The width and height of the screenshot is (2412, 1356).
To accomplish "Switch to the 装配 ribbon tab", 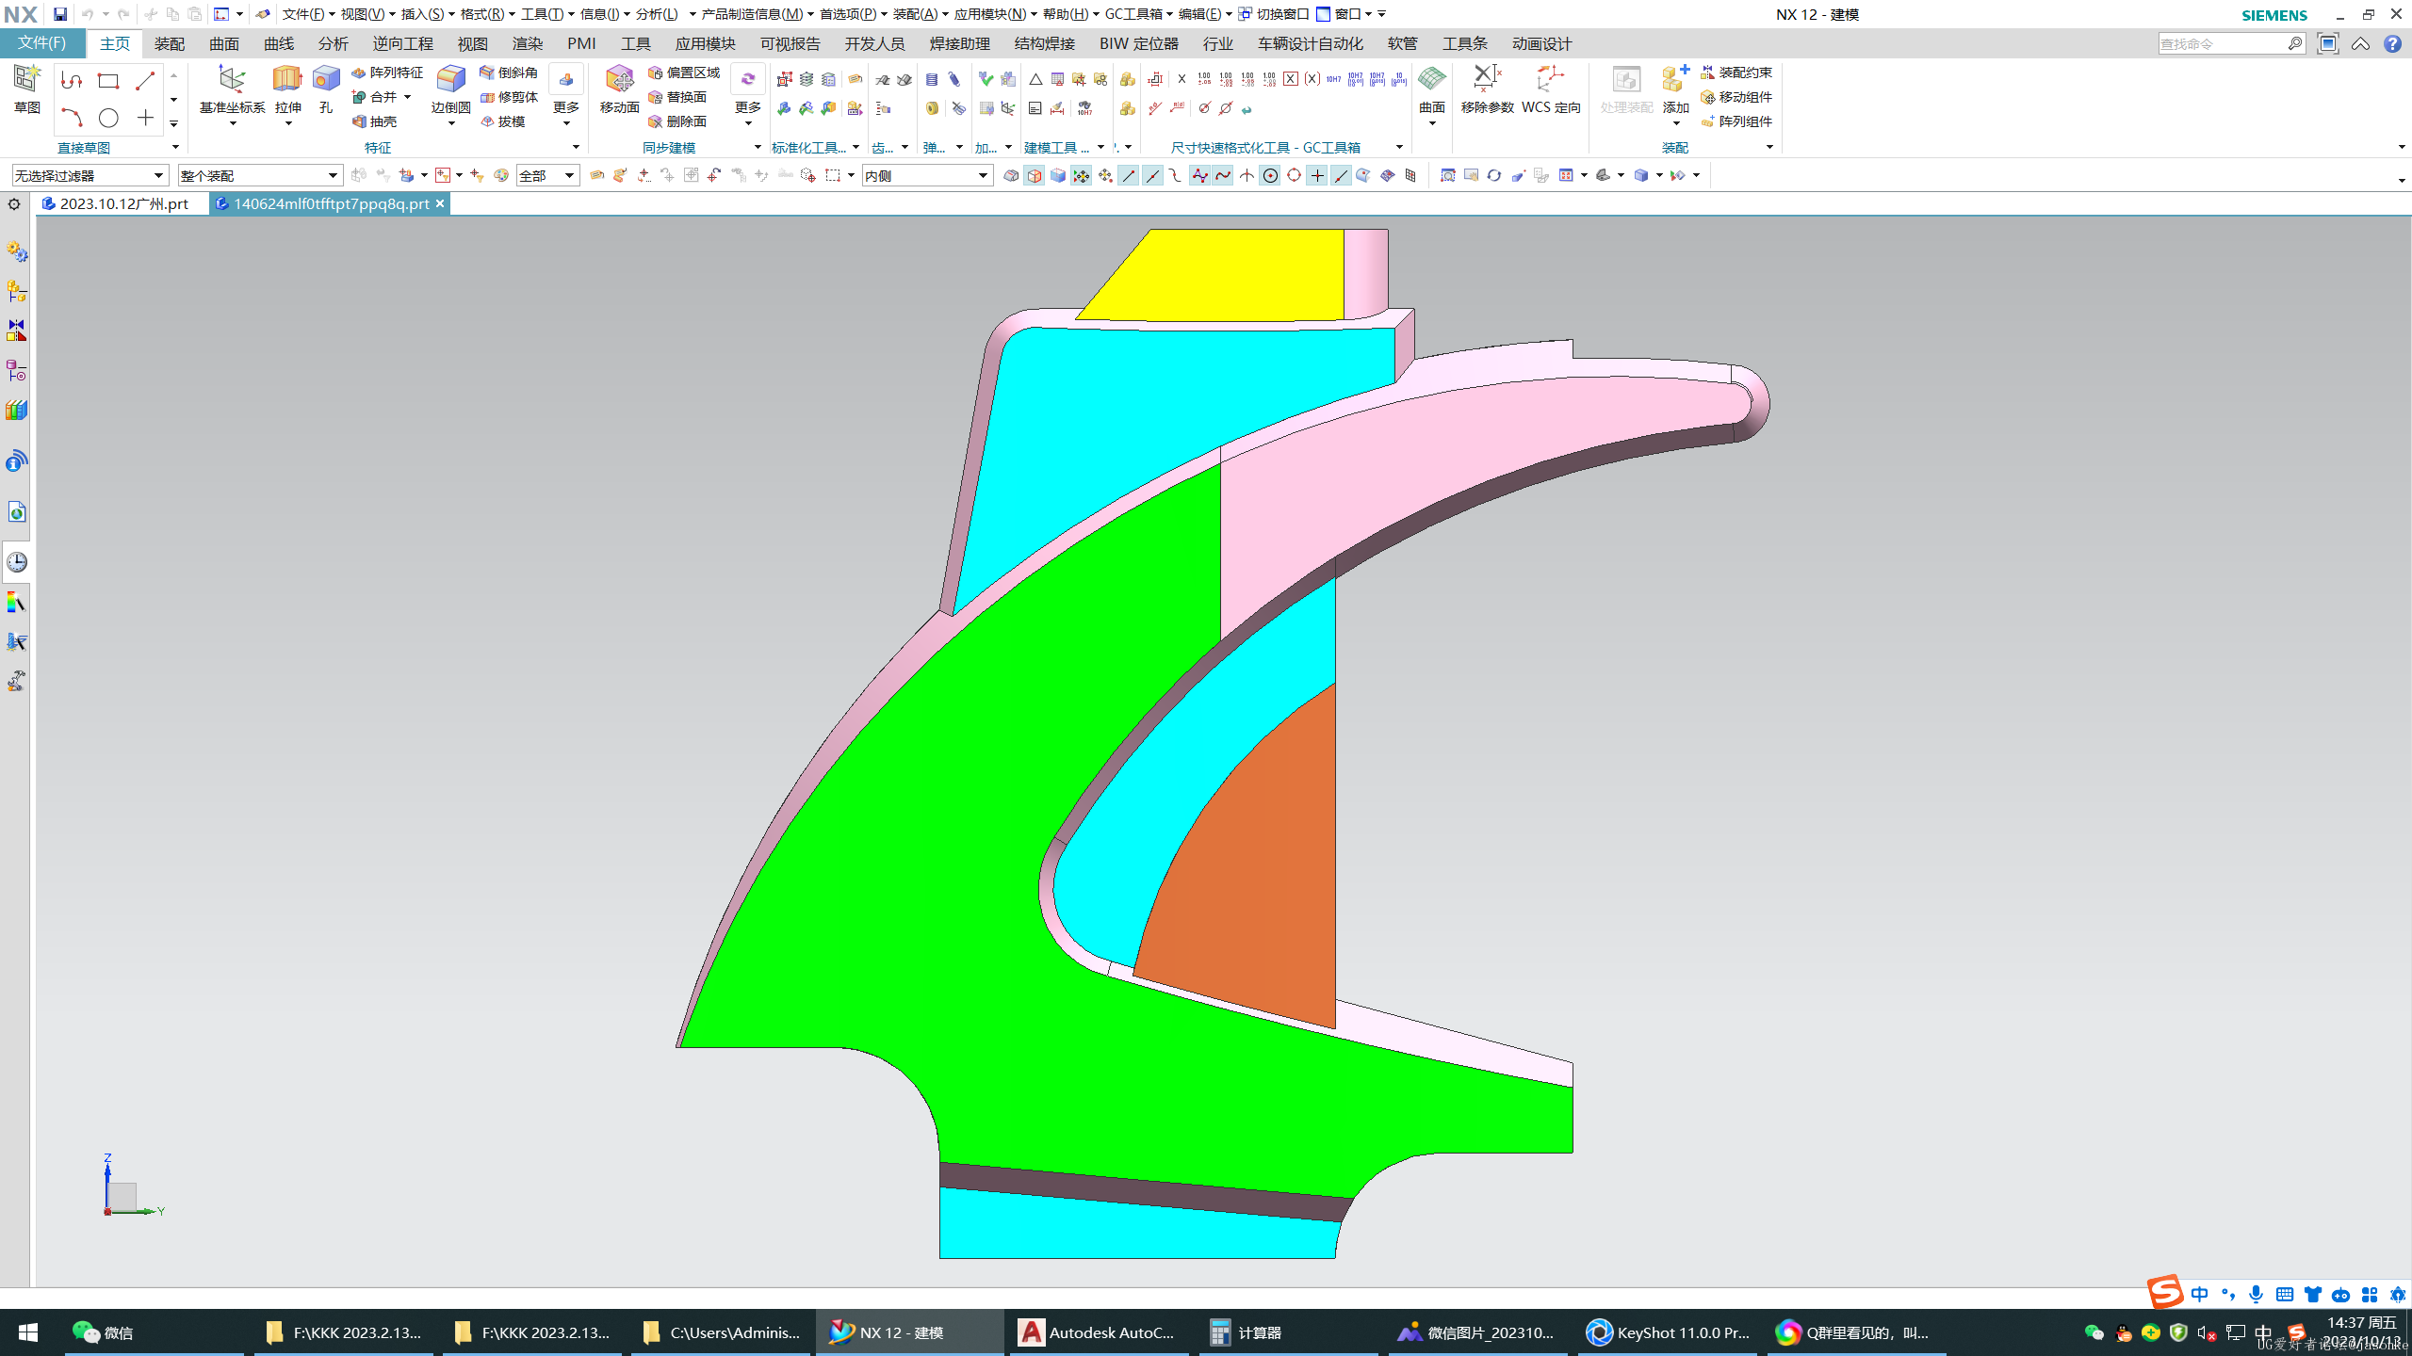I will click(x=170, y=43).
